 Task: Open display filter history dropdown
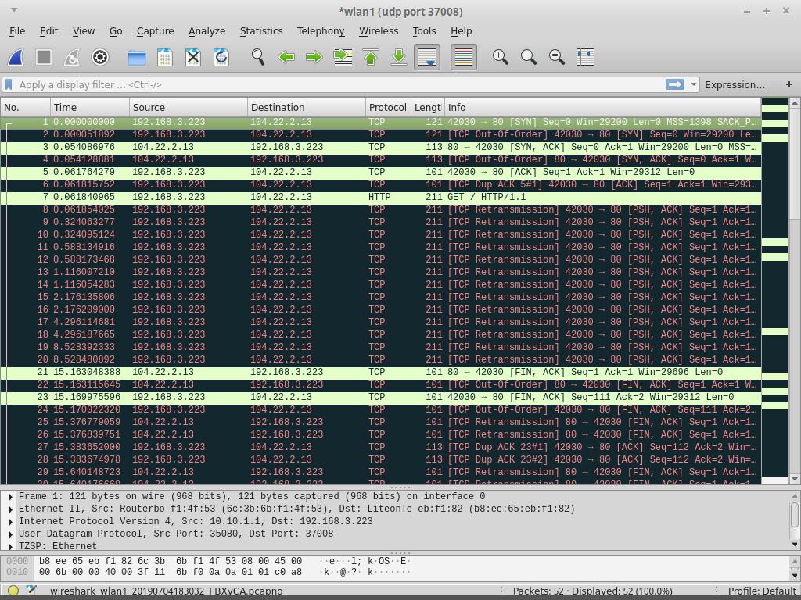pyautogui.click(x=693, y=84)
